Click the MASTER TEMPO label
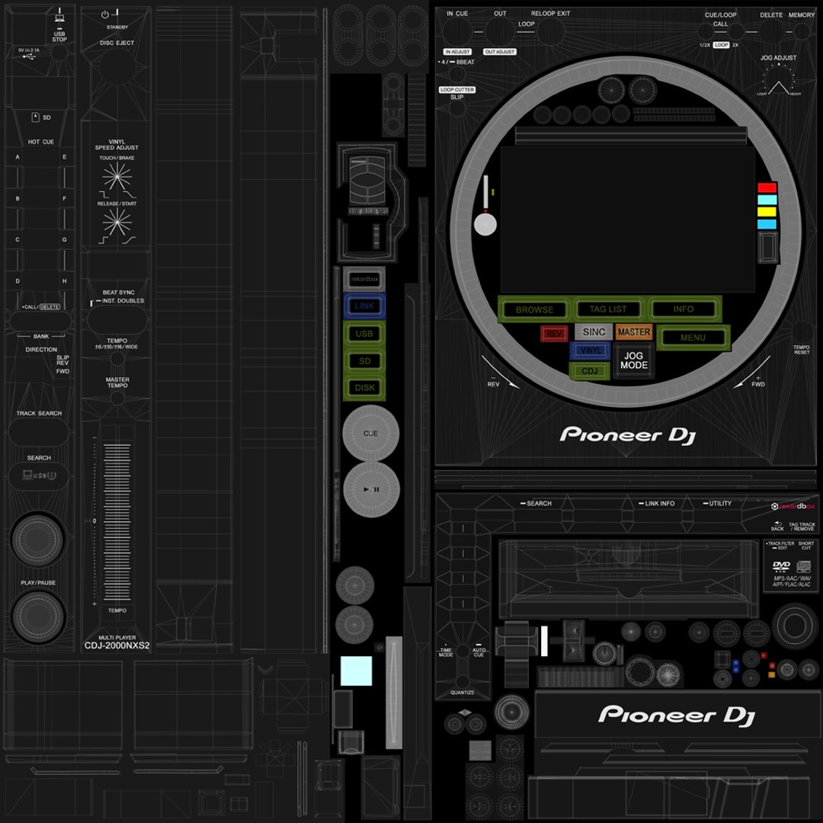The image size is (823, 823). [x=117, y=382]
